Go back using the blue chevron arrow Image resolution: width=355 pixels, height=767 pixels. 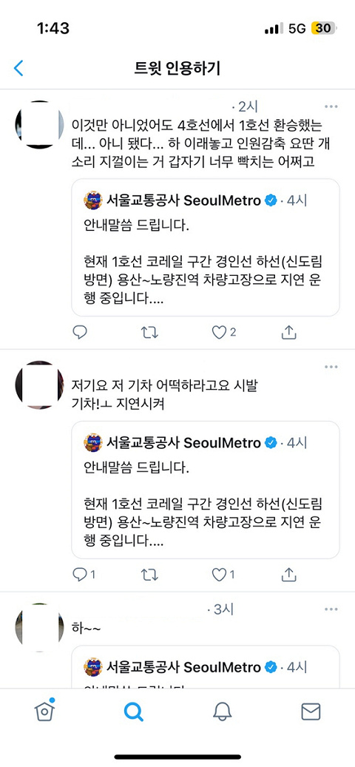pyautogui.click(x=18, y=68)
